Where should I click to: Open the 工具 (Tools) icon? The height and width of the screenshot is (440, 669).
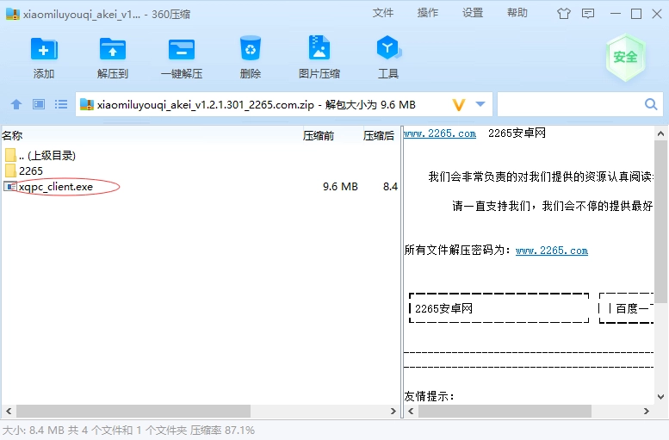click(x=388, y=50)
